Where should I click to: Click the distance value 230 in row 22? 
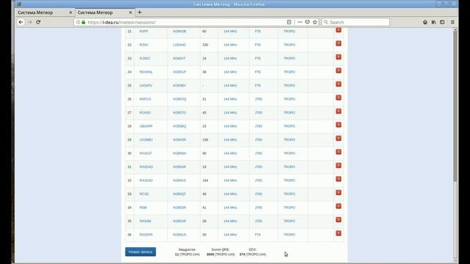205,45
